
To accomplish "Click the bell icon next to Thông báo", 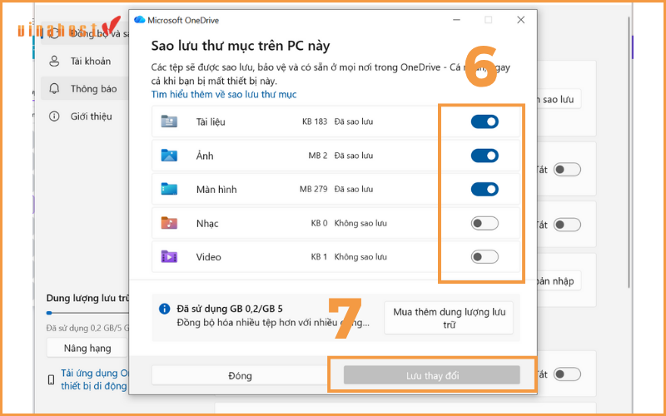I will tap(55, 88).
